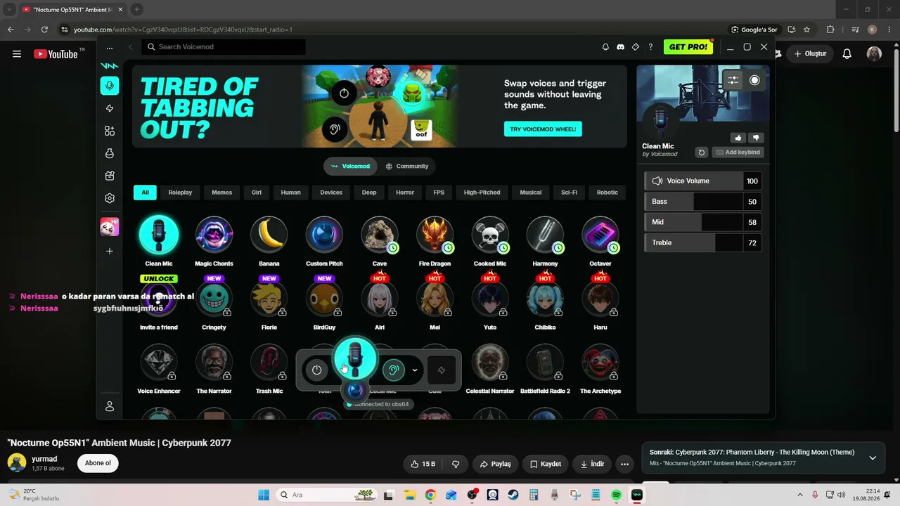Viewport: 900px width, 506px height.
Task: Switch to the circle record view toggle
Action: pyautogui.click(x=754, y=80)
